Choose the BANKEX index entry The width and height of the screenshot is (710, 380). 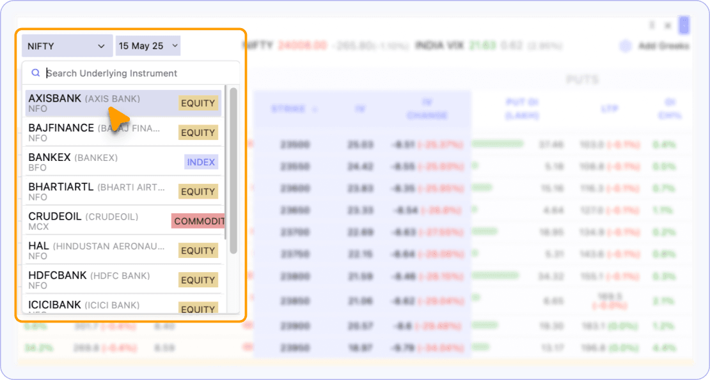123,162
